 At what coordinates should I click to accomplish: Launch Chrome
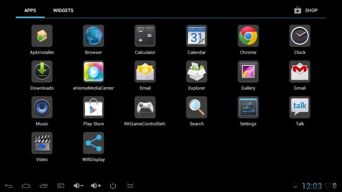248,36
